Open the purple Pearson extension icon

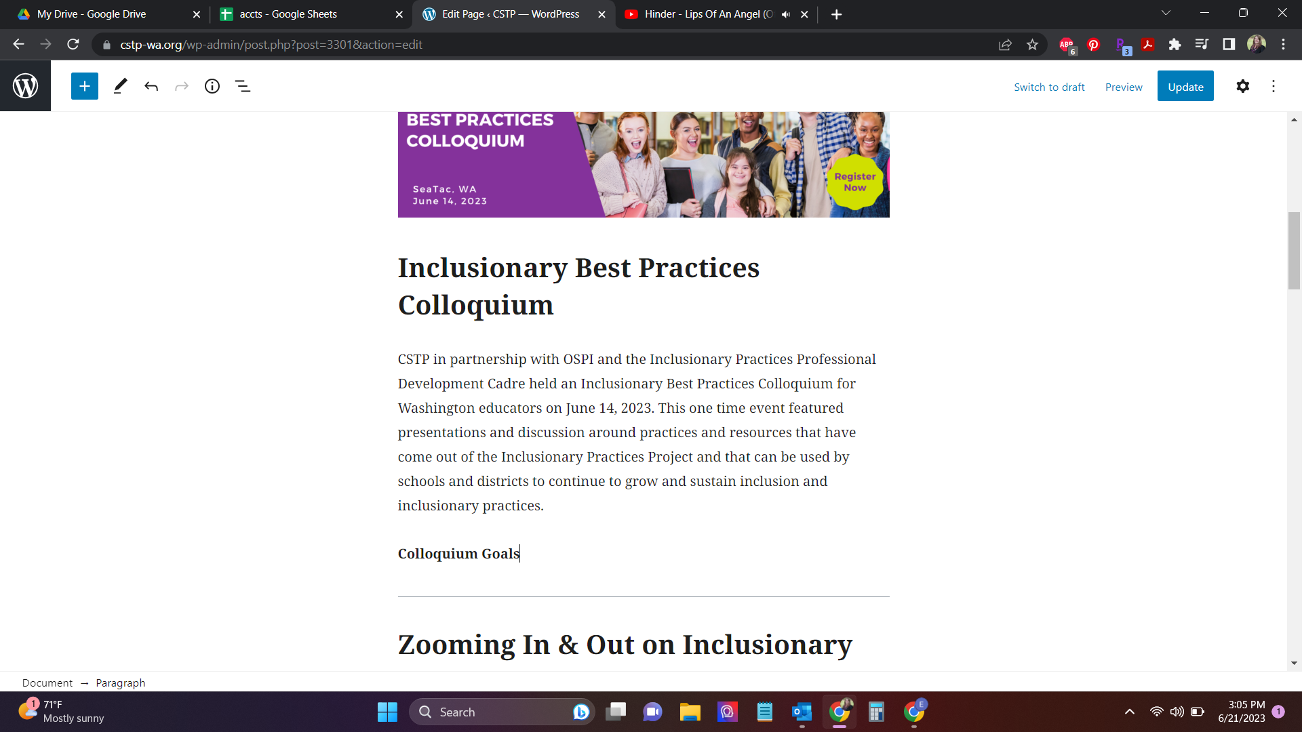[x=1122, y=45]
